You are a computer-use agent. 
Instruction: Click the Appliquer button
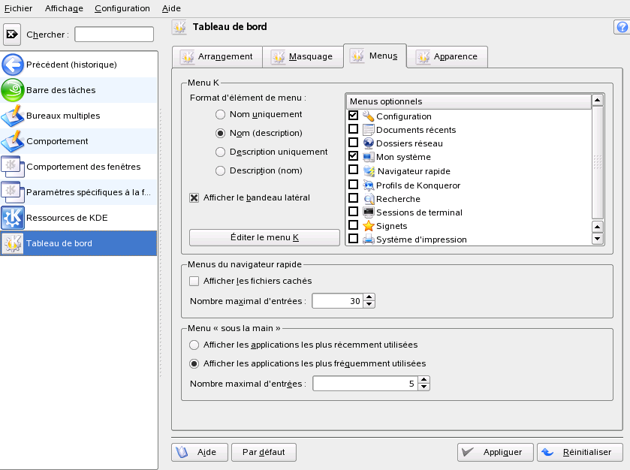pos(496,452)
